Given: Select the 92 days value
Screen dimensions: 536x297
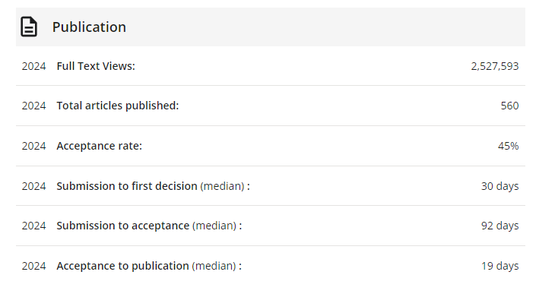Looking at the screenshot, I should coord(500,226).
